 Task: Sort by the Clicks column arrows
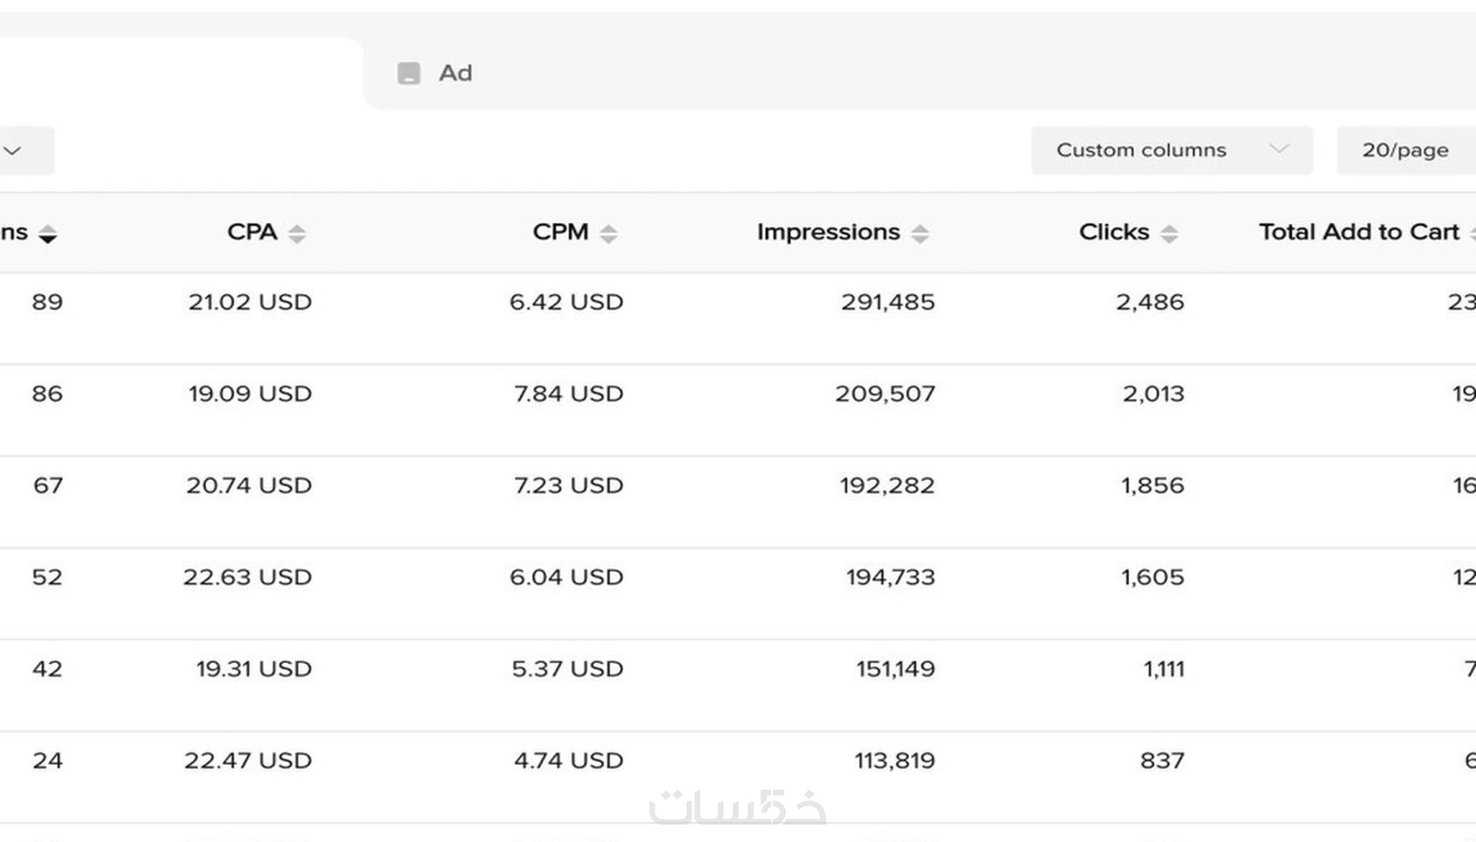(1170, 234)
